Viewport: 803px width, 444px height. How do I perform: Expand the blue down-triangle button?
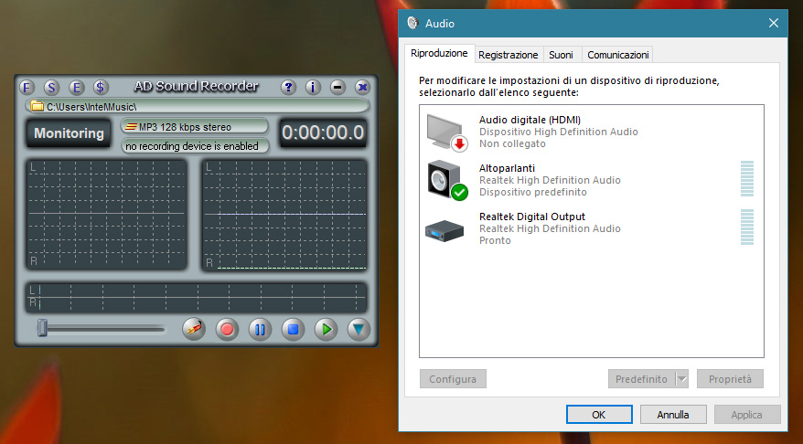[x=359, y=329]
